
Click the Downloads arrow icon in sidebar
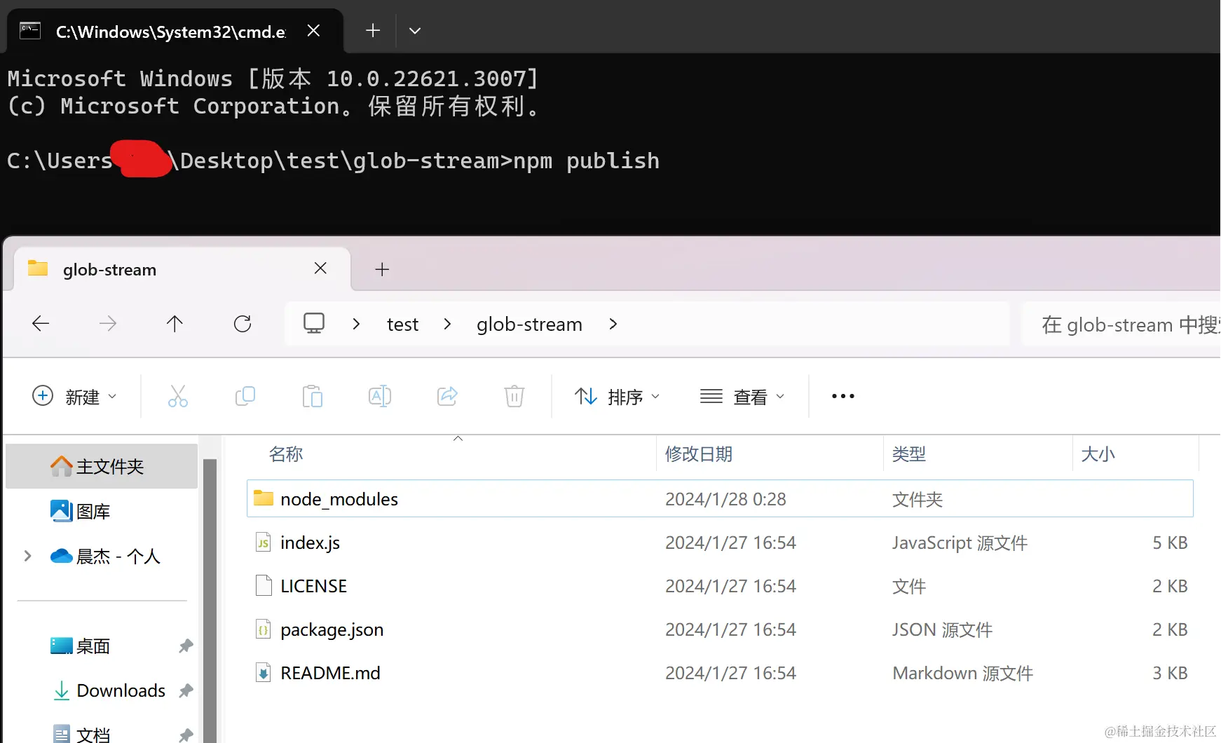click(x=62, y=690)
